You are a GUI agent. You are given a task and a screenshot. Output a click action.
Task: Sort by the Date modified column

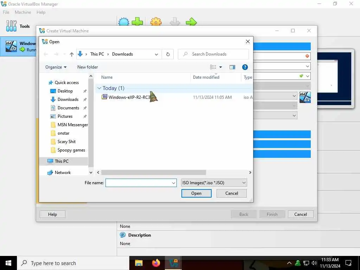[206, 77]
